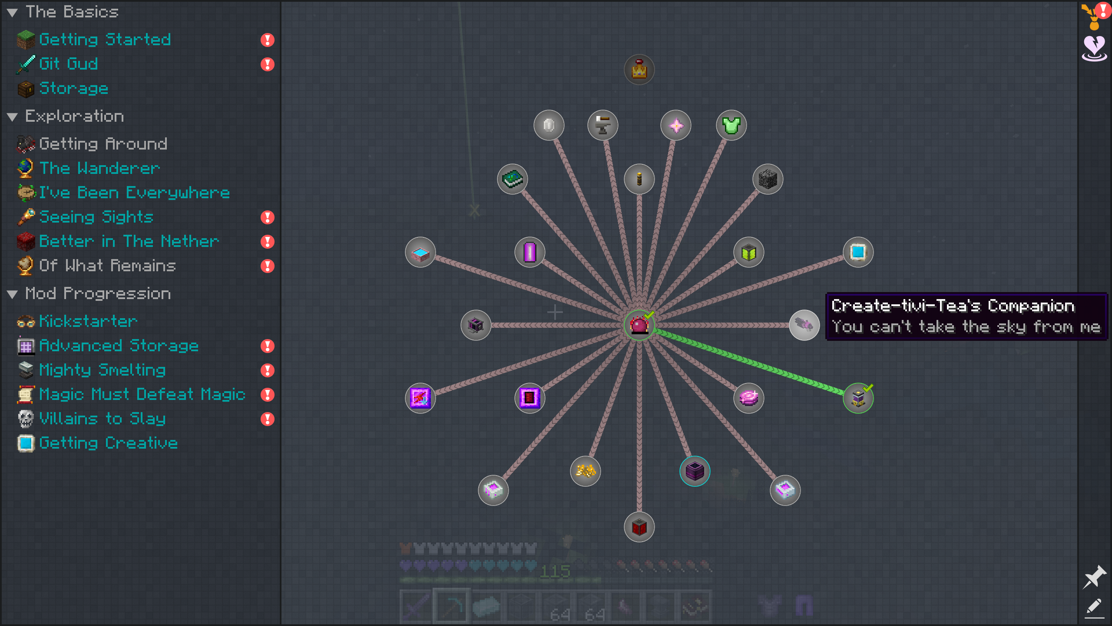The height and width of the screenshot is (626, 1112).
Task: Select the silver ingot quest node
Action: coord(549,125)
